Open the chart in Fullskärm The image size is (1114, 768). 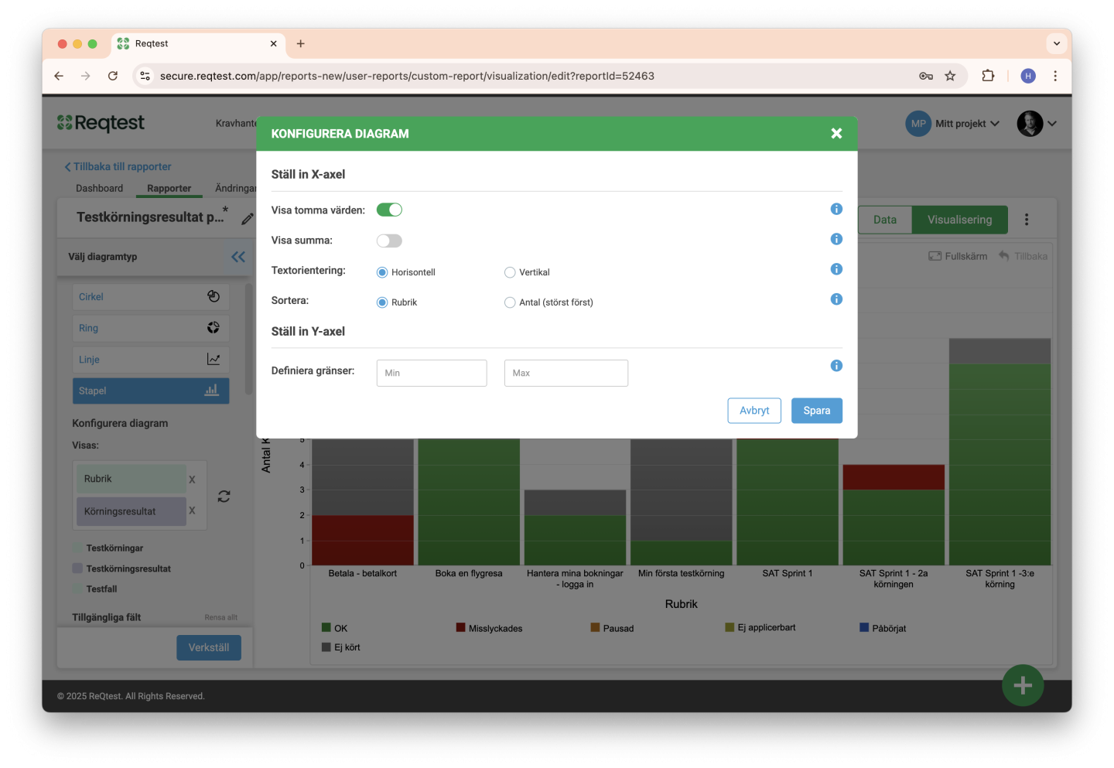click(958, 256)
